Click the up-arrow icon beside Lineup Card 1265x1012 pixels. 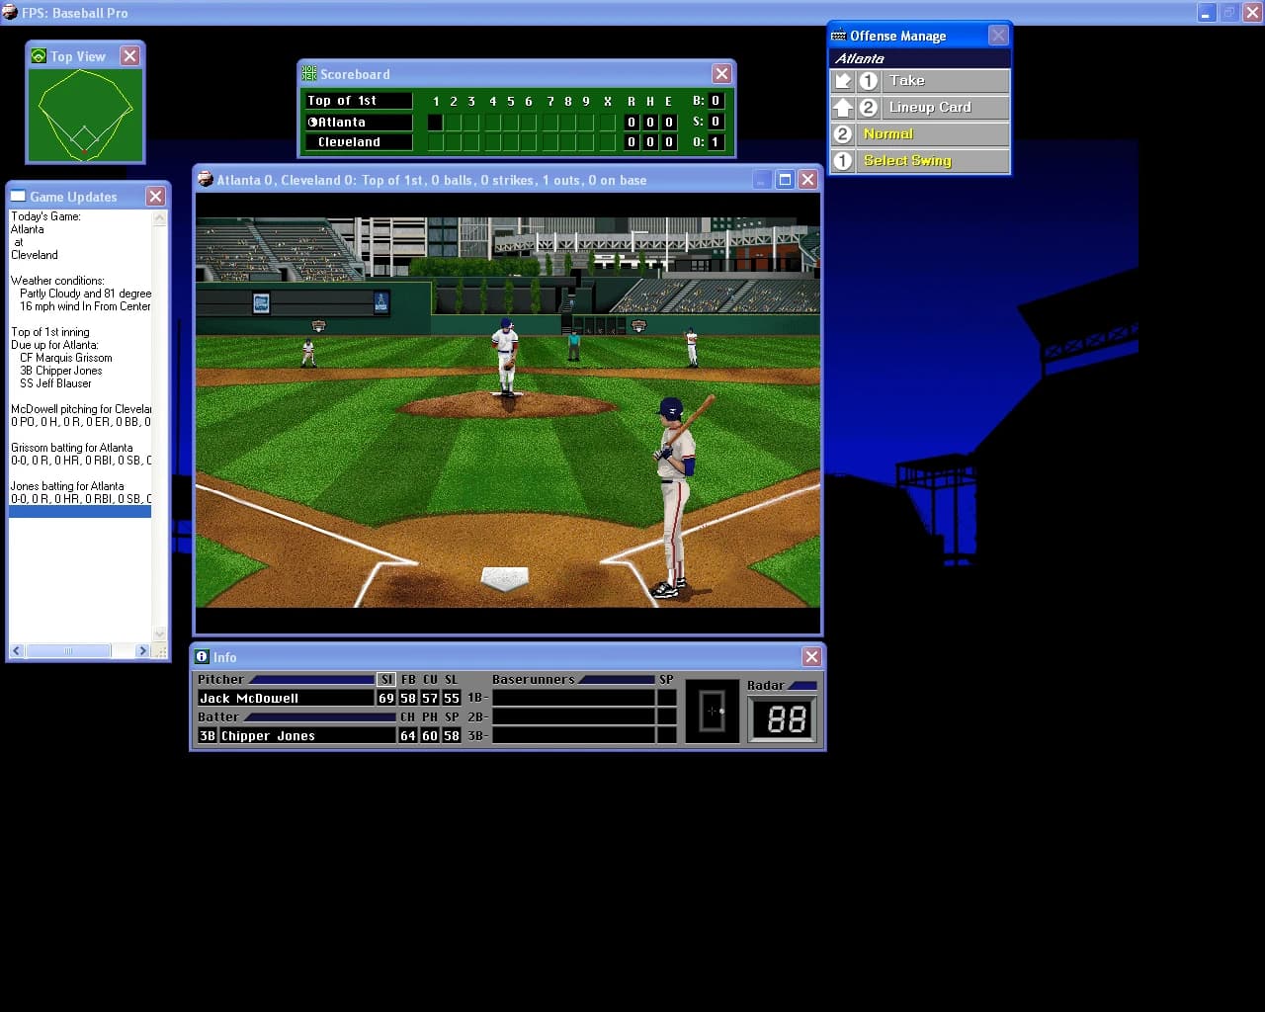[x=843, y=107]
